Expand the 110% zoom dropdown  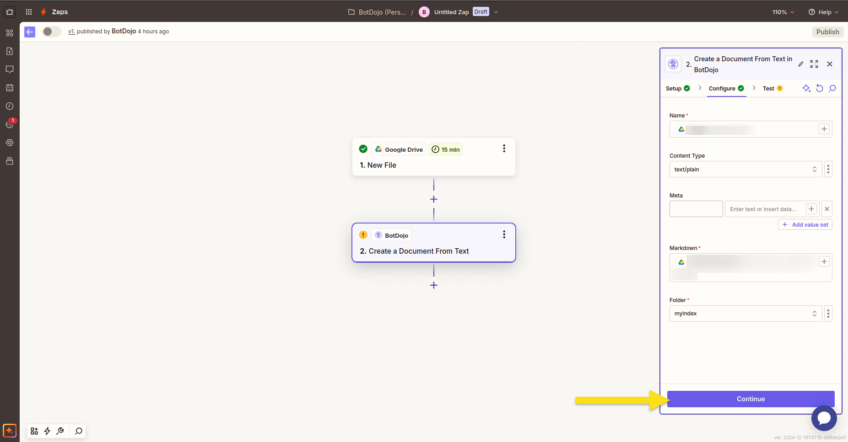pos(783,12)
